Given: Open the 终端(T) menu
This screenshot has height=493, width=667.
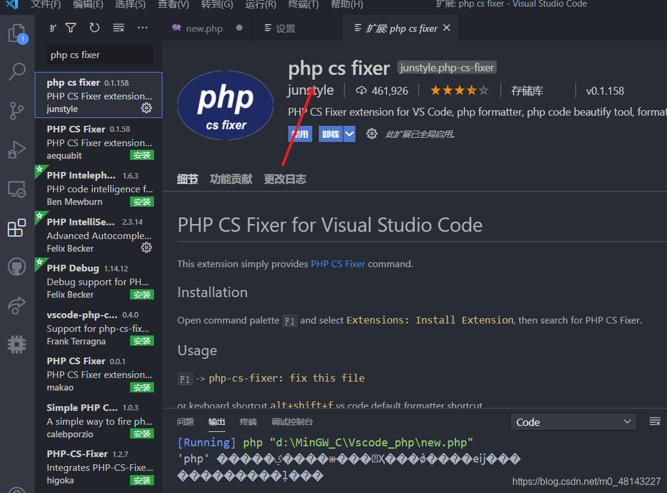Looking at the screenshot, I should tap(303, 4).
